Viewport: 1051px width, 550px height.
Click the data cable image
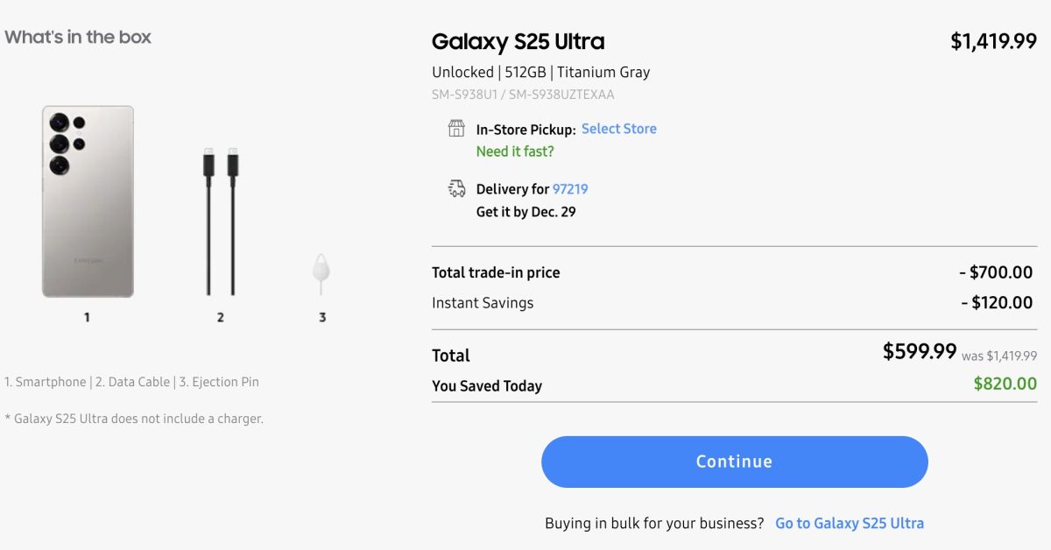[x=221, y=222]
